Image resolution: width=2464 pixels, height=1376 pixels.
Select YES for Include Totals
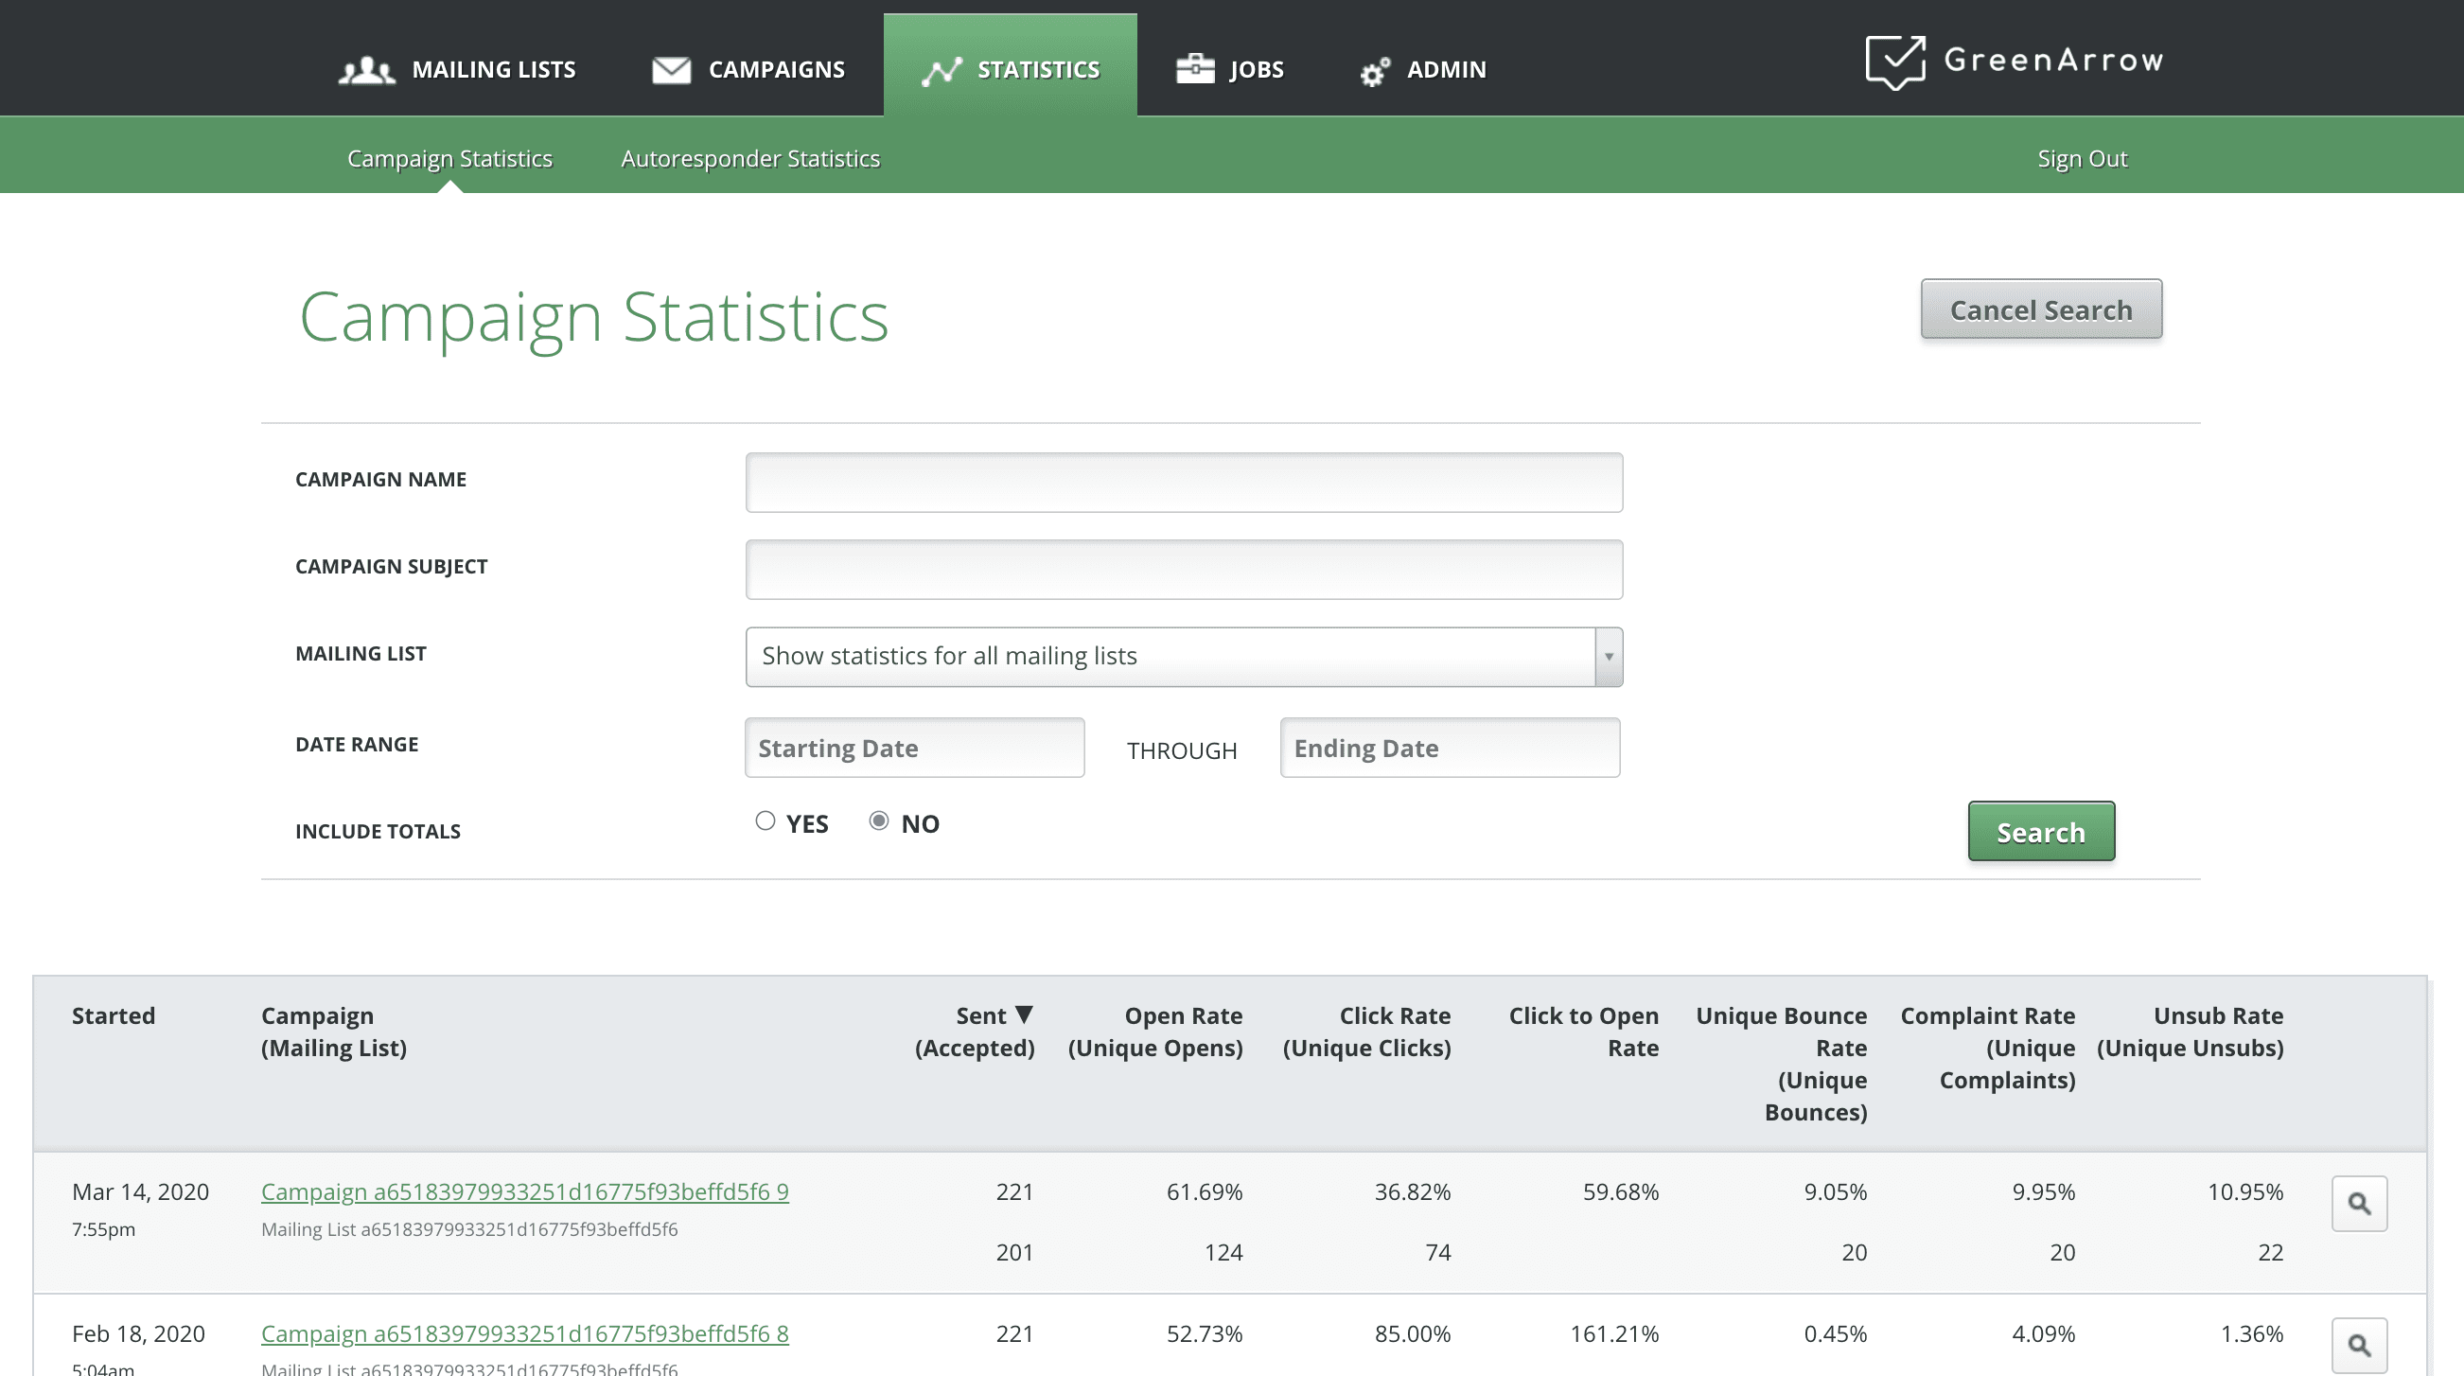point(766,821)
